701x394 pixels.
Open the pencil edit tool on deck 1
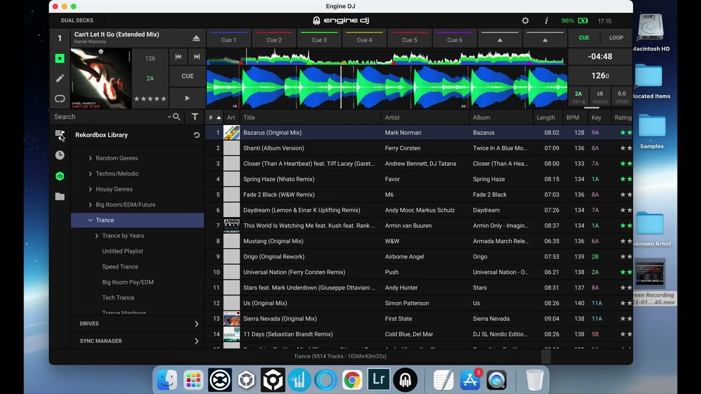pyautogui.click(x=60, y=78)
